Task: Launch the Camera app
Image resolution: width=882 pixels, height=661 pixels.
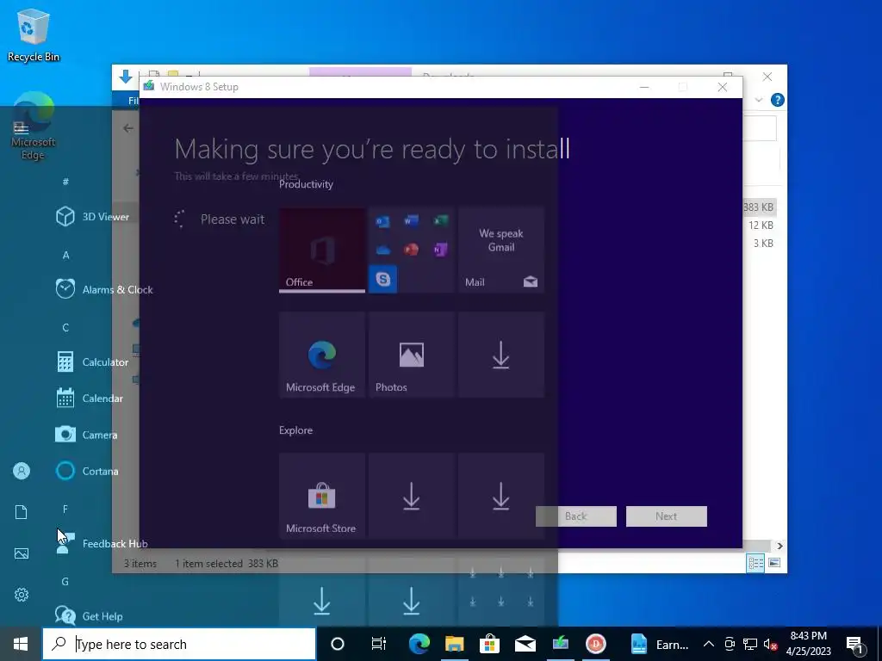Action: [87, 435]
